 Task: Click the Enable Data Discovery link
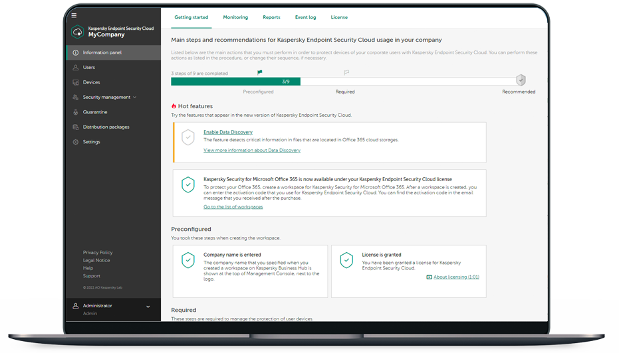[228, 133]
